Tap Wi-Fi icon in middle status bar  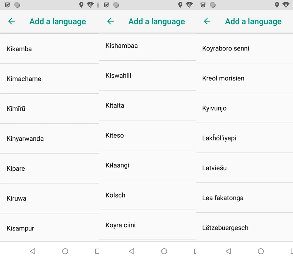[189, 5]
